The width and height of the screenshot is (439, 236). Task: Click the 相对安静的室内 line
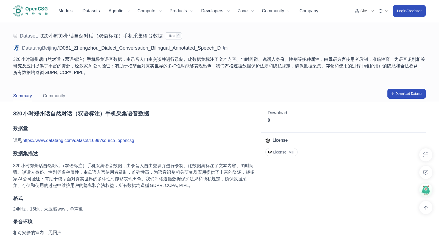point(37,232)
